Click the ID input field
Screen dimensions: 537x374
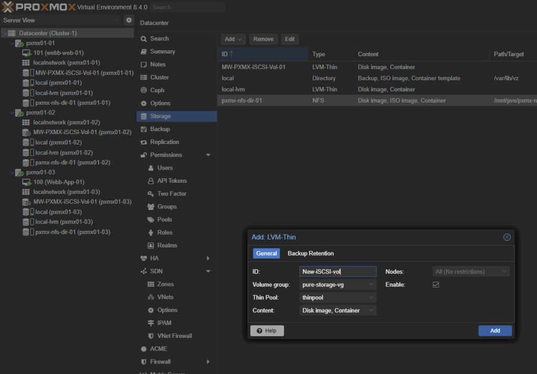coord(338,272)
